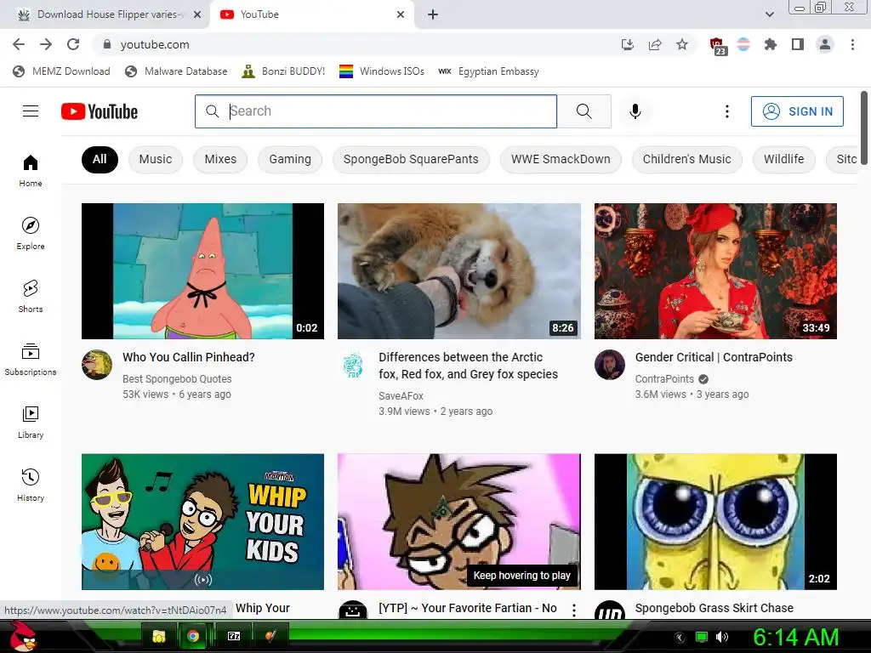Close the YouTube browser tab

coord(401,14)
